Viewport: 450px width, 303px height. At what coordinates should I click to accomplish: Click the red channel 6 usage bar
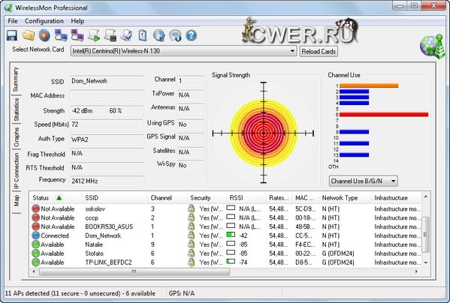[384, 115]
